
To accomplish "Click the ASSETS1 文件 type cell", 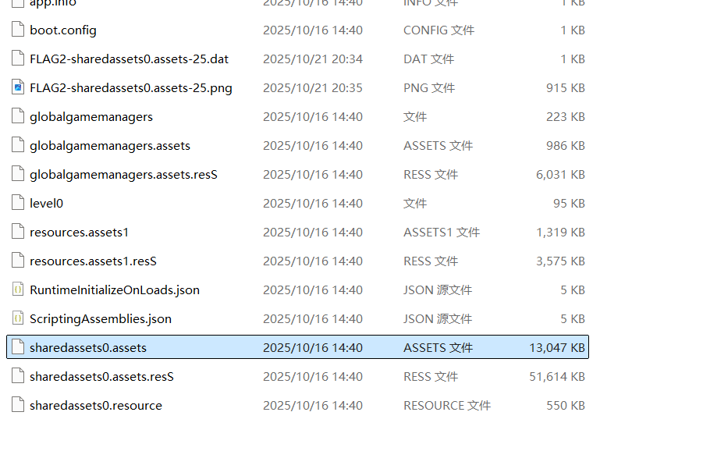I will (x=442, y=233).
